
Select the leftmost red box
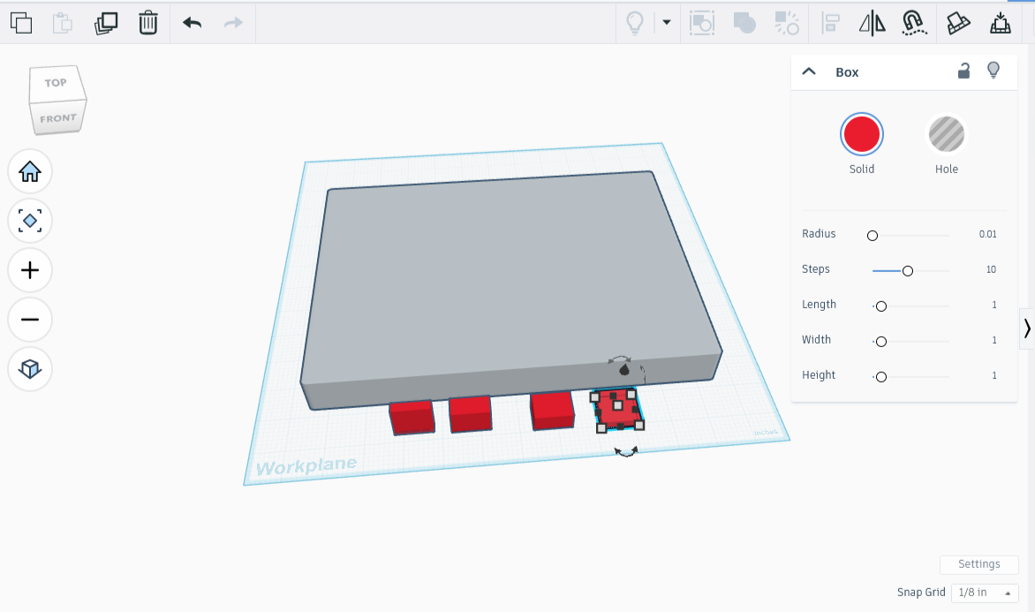pos(412,418)
